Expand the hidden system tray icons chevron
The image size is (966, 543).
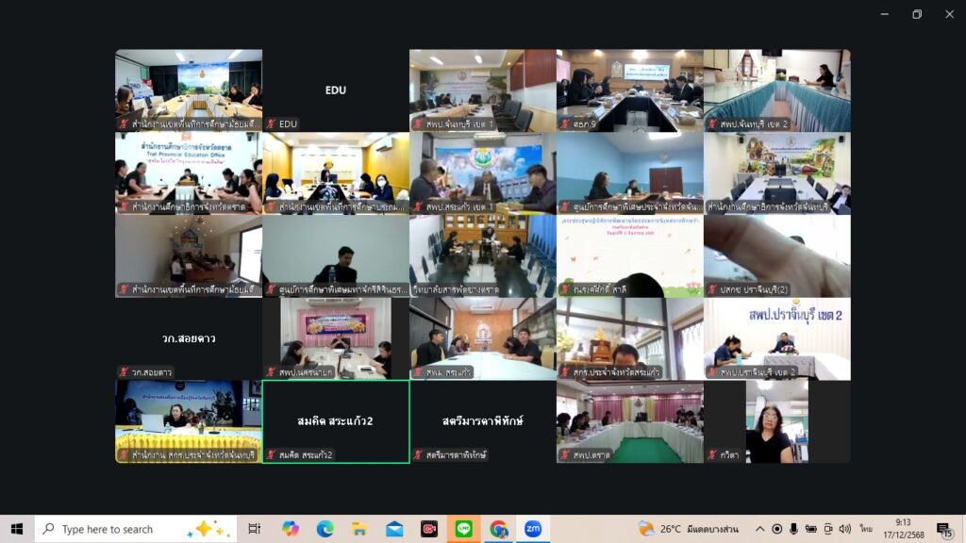point(760,529)
